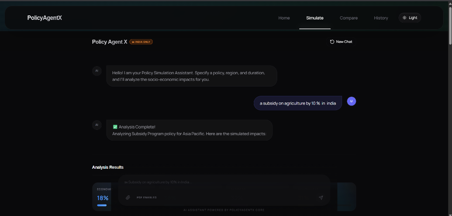Image resolution: width=452 pixels, height=216 pixels.
Task: Click the purple U user avatar
Action: pos(351,101)
